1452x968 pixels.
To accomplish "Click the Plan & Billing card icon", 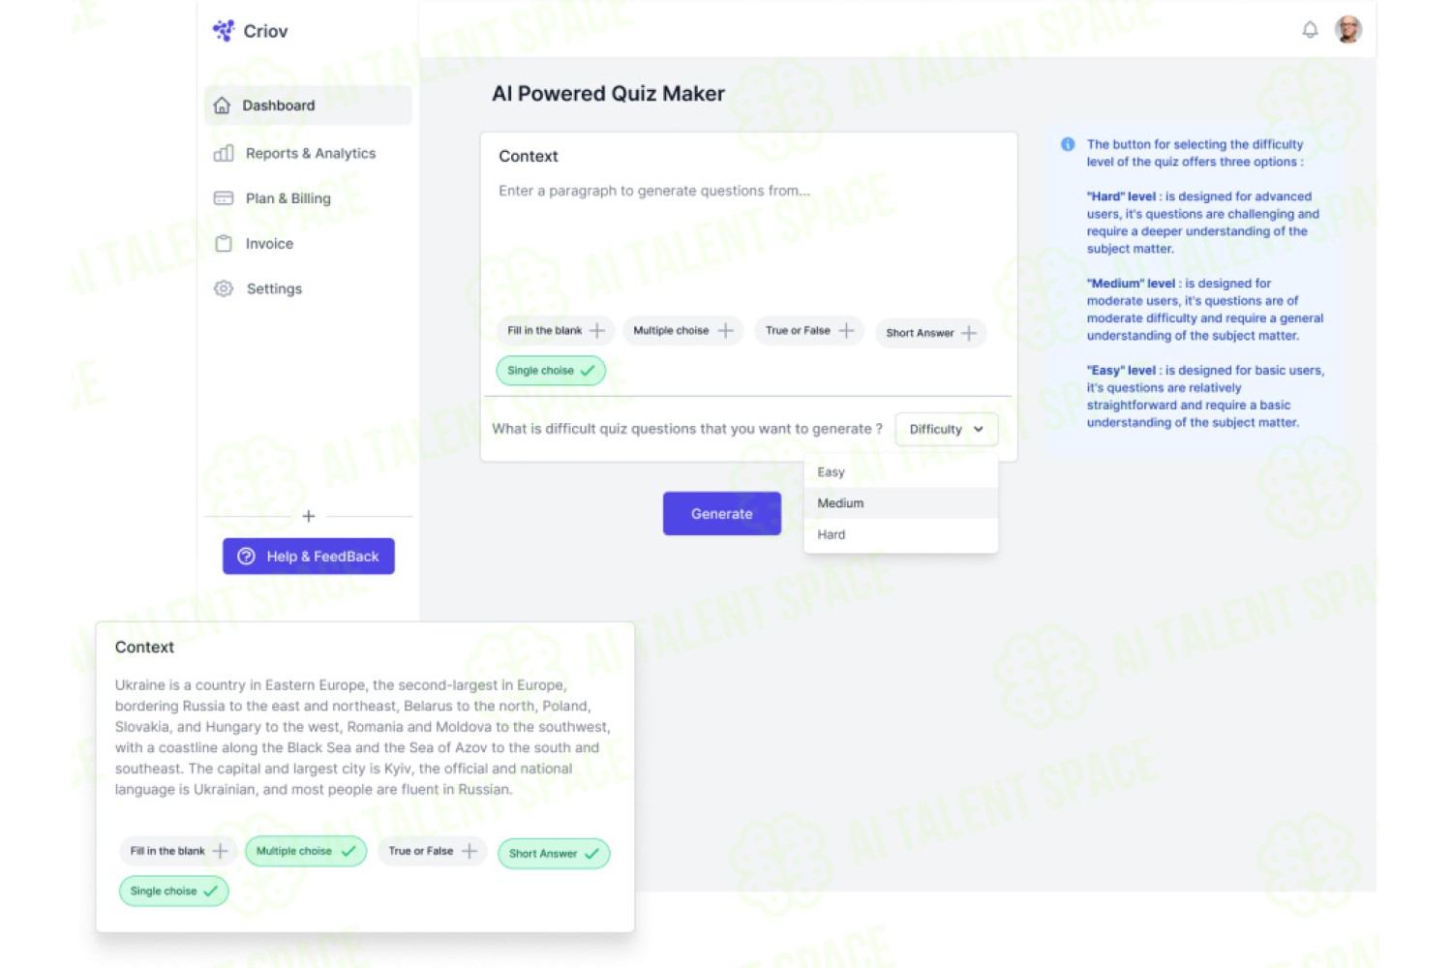I will (224, 198).
